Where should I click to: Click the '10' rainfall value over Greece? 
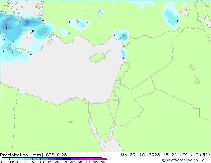6,28
